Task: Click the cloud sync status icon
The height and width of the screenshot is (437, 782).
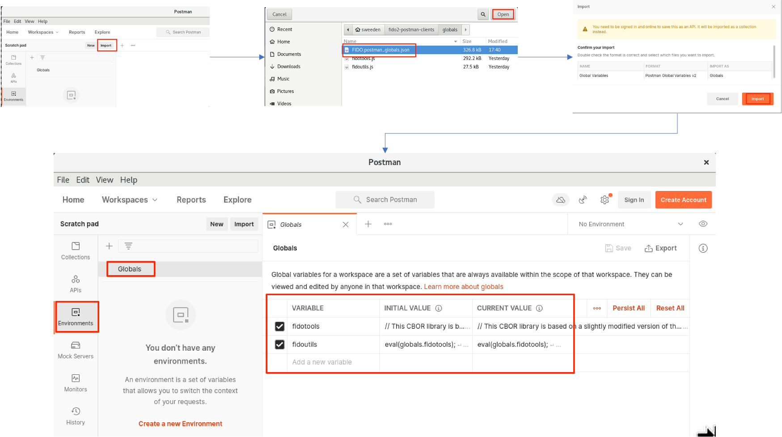Action: (561, 200)
